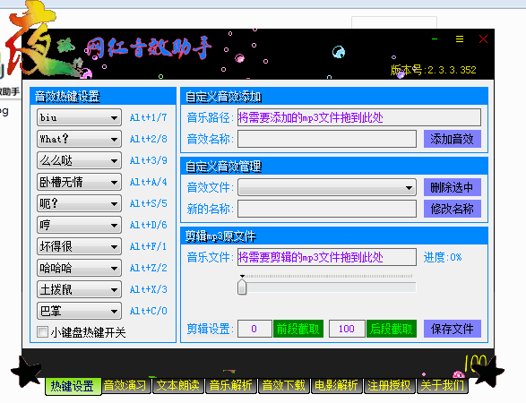Click the 音效名称 input field

327,139
